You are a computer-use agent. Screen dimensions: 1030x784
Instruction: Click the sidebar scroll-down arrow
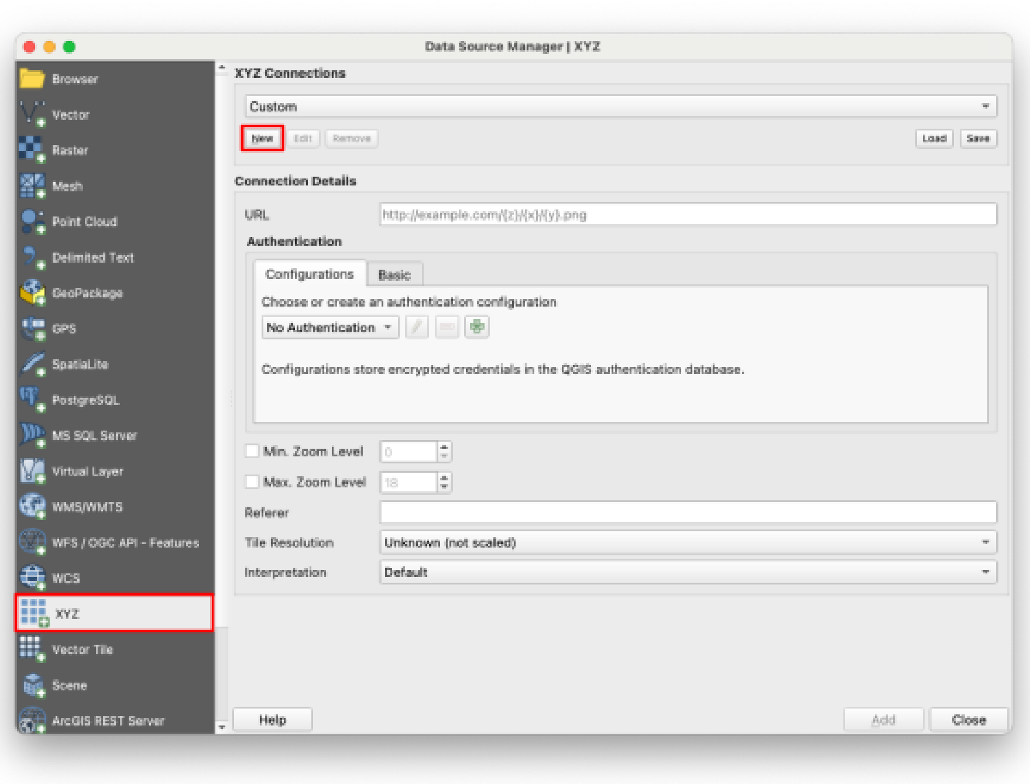[222, 727]
